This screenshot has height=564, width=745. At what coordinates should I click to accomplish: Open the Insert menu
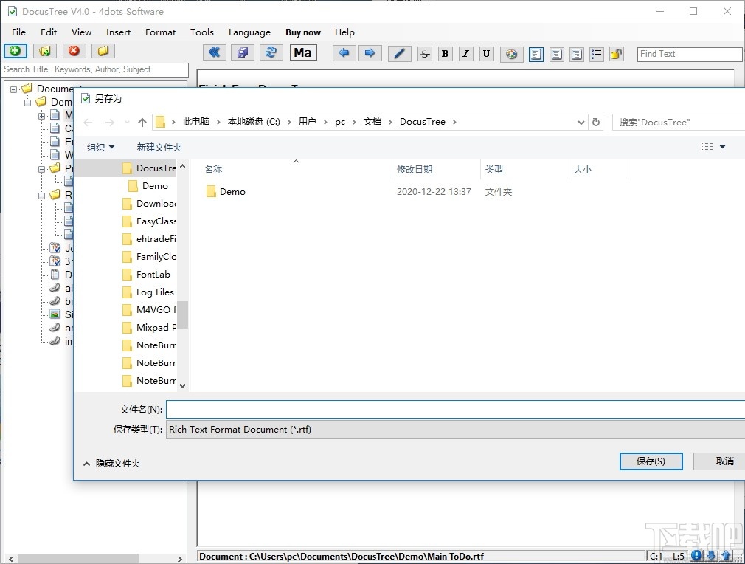(118, 32)
